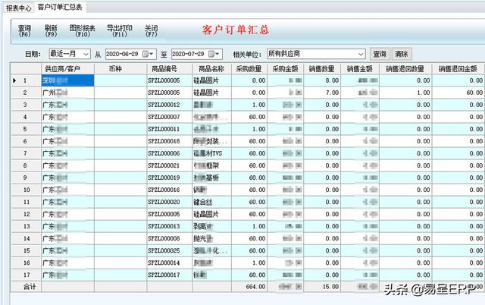
Task: Click 导出打印 (F11) toolbar button
Action: 119,30
